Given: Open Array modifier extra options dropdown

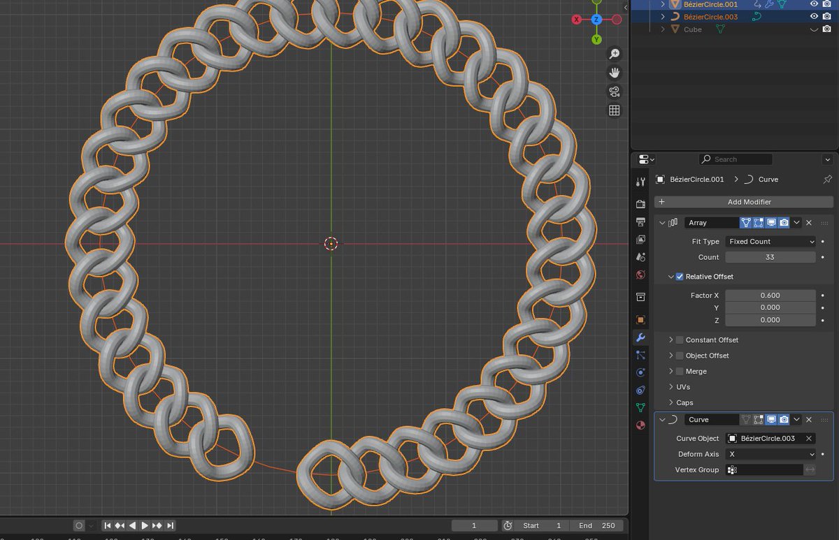Looking at the screenshot, I should [796, 223].
